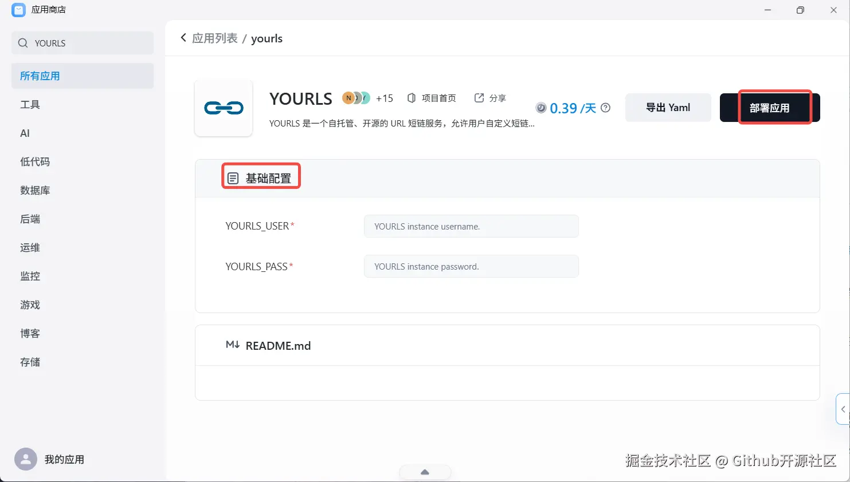Click the YOURLS description text
Viewport: 850px width, 482px height.
pos(402,123)
